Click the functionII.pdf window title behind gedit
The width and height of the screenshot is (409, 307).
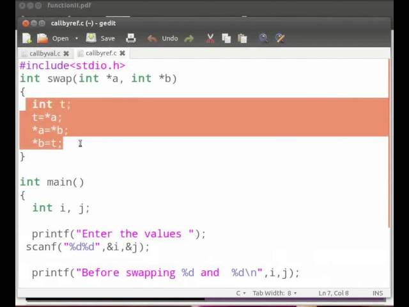coord(69,6)
